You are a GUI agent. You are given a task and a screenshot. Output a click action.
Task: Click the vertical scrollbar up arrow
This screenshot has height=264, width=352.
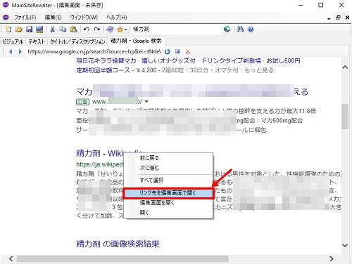345,67
